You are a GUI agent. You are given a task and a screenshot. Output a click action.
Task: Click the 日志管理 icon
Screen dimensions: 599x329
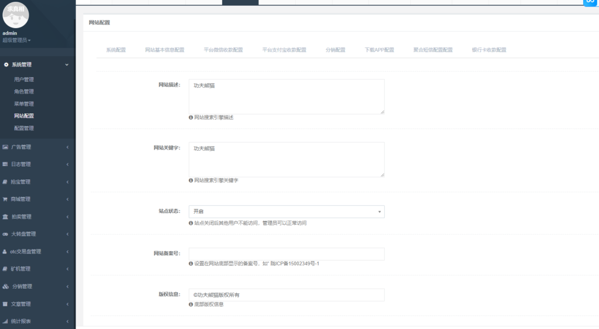pyautogui.click(x=5, y=164)
